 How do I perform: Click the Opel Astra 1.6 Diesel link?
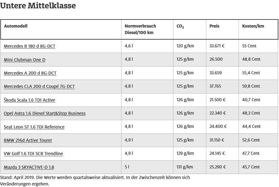click(x=45, y=113)
